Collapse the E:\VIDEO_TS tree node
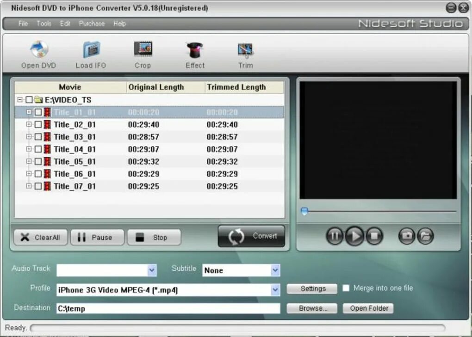Screen dimensions: 472x337 20,99
